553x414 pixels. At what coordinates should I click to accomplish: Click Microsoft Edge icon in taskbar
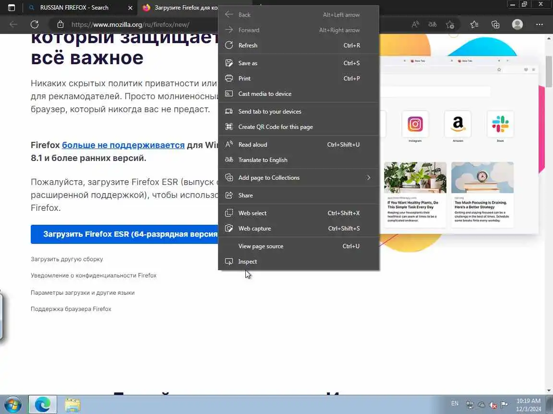[43, 404]
